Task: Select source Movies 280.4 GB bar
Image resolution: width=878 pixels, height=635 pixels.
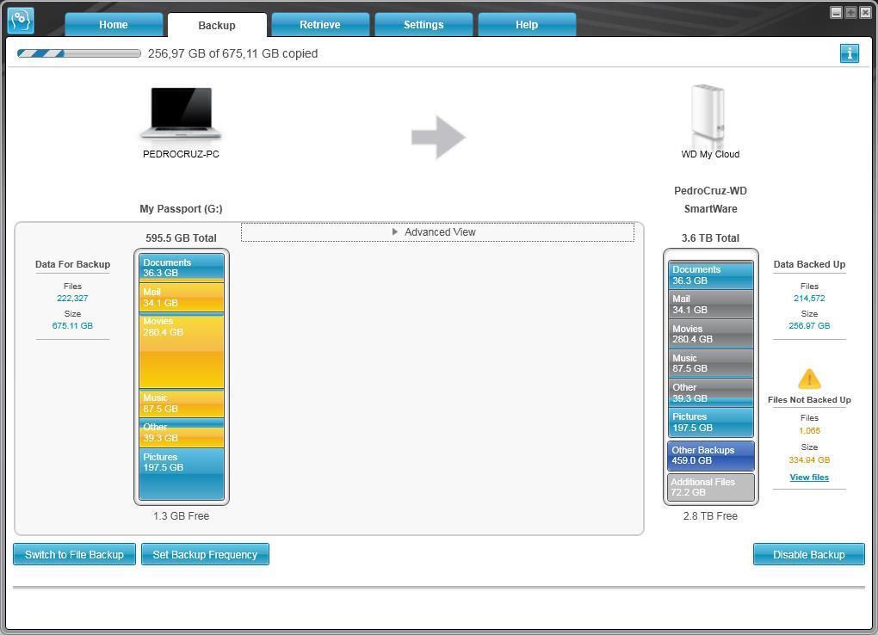Action: point(182,351)
